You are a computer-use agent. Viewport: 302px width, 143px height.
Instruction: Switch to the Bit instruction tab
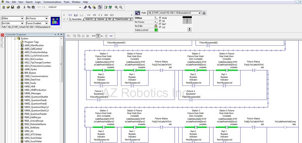click(x=109, y=19)
